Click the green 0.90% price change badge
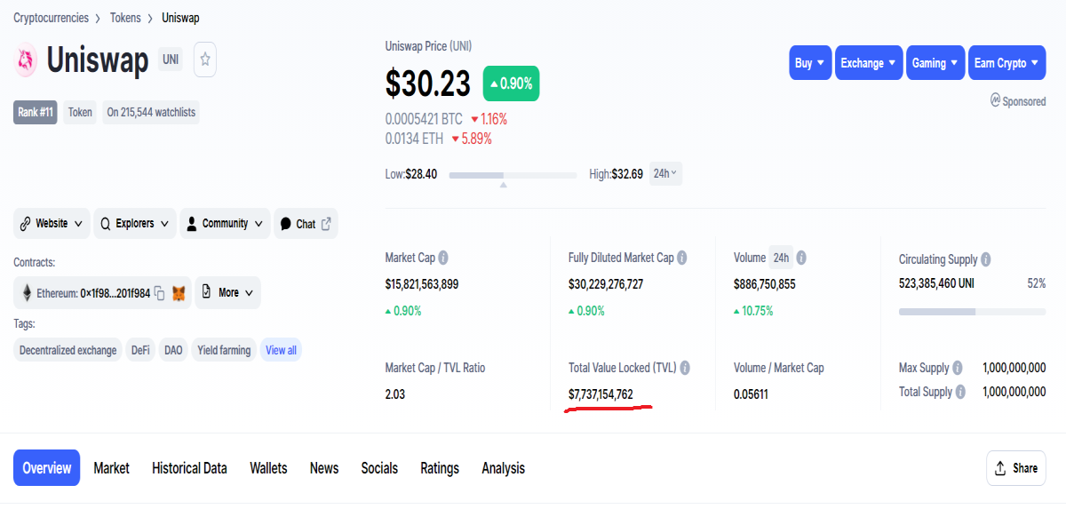The height and width of the screenshot is (509, 1066). point(511,84)
